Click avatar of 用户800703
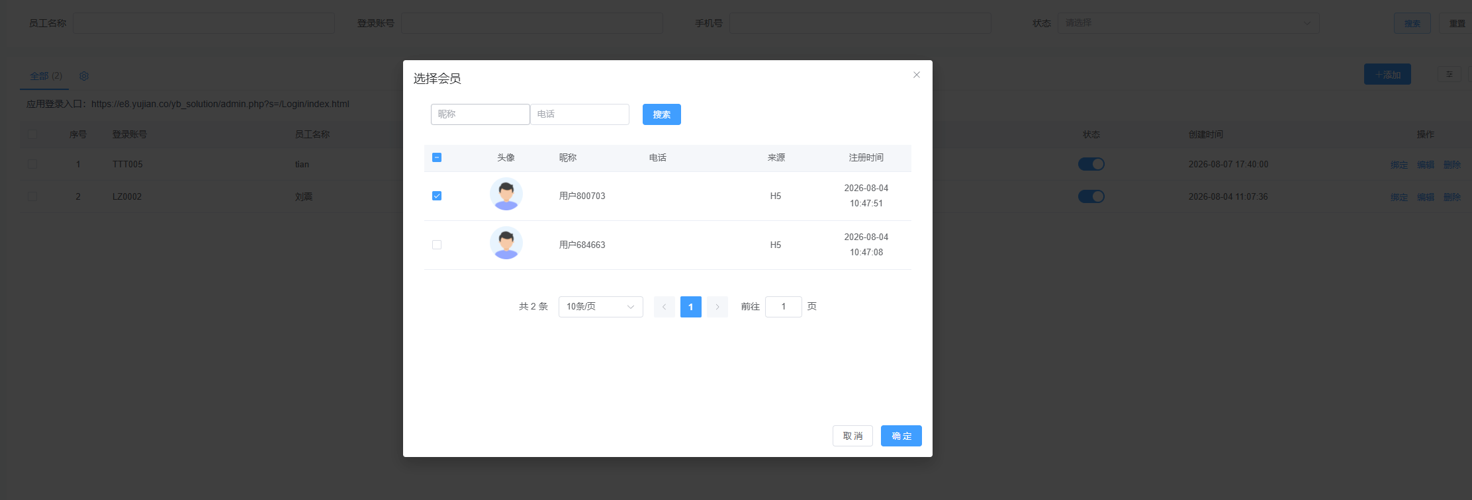1472x500 pixels. pos(506,194)
